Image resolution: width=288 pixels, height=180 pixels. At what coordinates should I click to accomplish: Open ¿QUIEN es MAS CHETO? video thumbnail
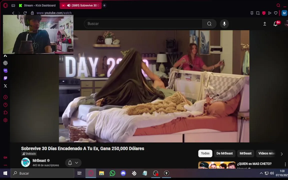pyautogui.click(x=217, y=165)
